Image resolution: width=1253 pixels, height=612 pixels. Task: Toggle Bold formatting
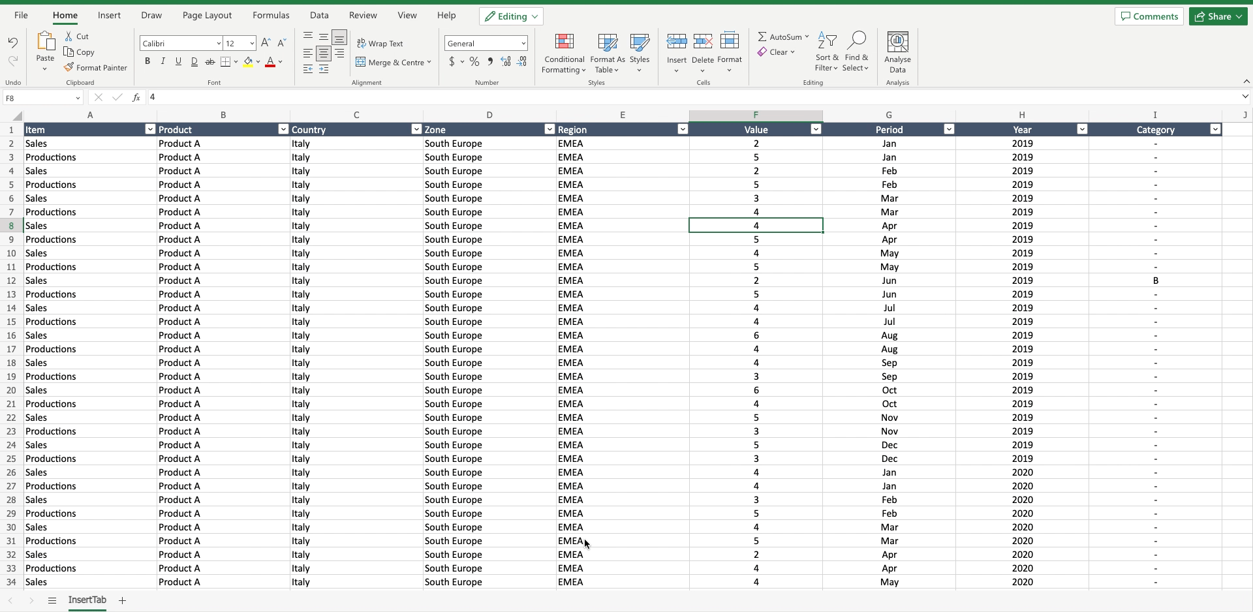pos(147,62)
